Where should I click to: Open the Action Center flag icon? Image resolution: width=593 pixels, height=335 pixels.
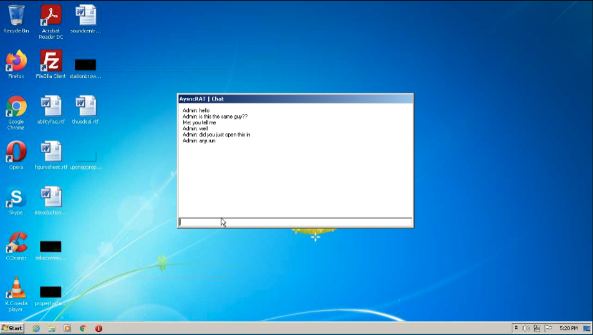point(548,328)
